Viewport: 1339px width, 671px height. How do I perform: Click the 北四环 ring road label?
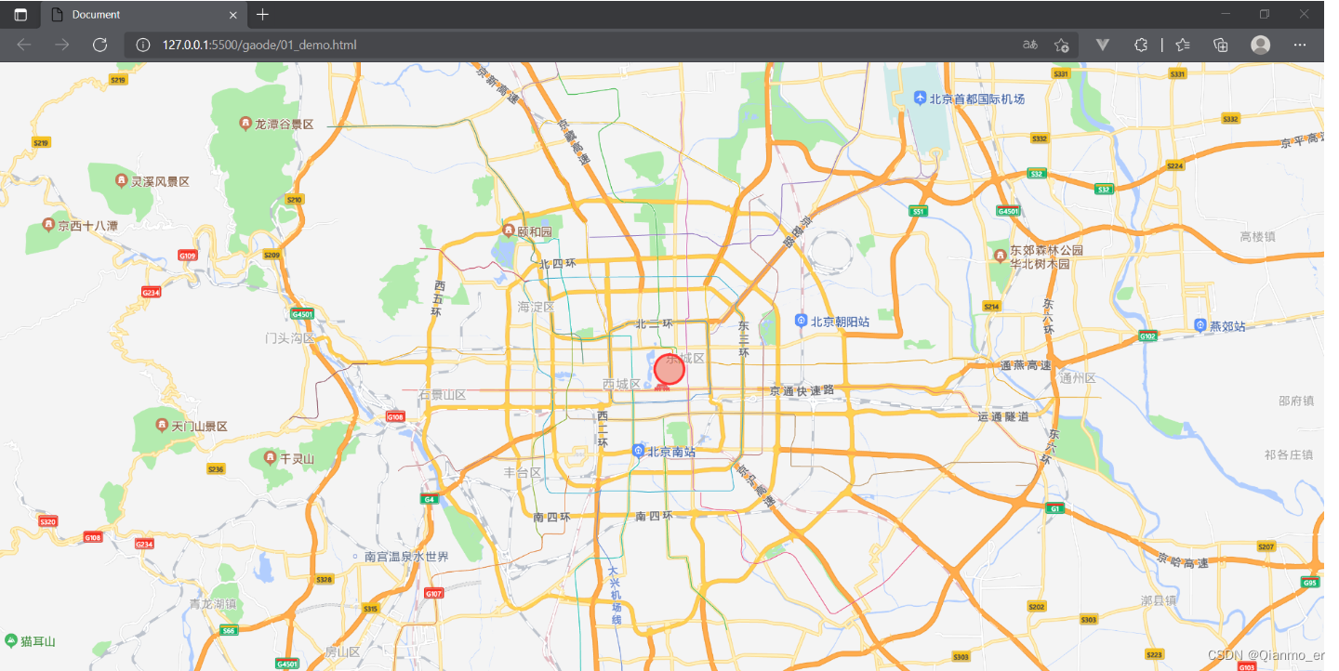tap(558, 265)
